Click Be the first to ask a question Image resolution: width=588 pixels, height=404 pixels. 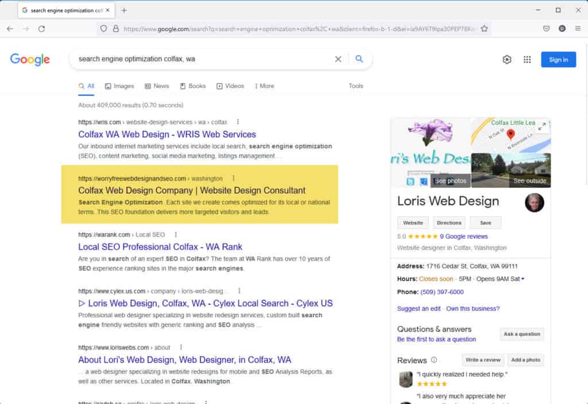tap(436, 340)
